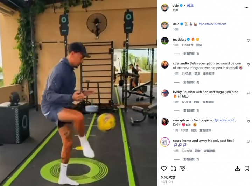Open spurs_home_and_away profile avatar
The image size is (252, 186).
pyautogui.click(x=165, y=142)
